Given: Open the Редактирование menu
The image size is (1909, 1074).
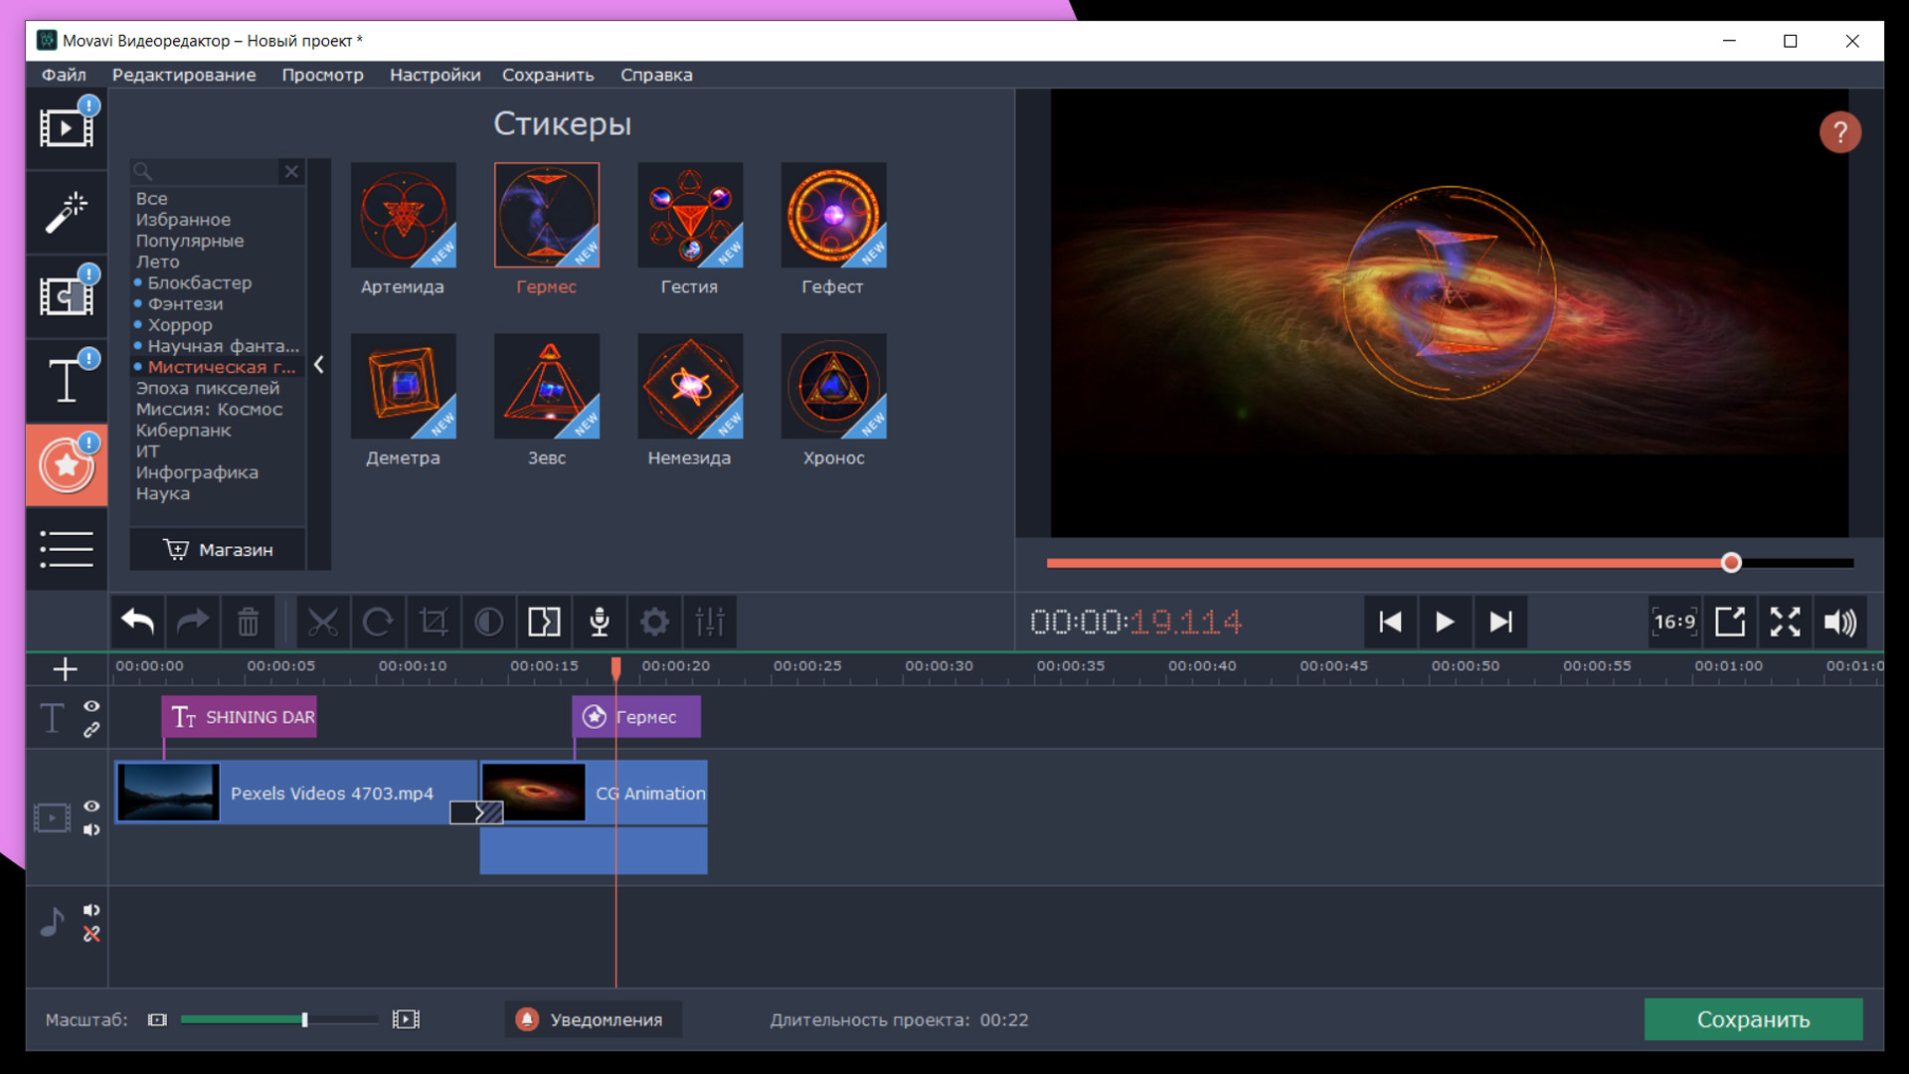Looking at the screenshot, I should coord(184,75).
